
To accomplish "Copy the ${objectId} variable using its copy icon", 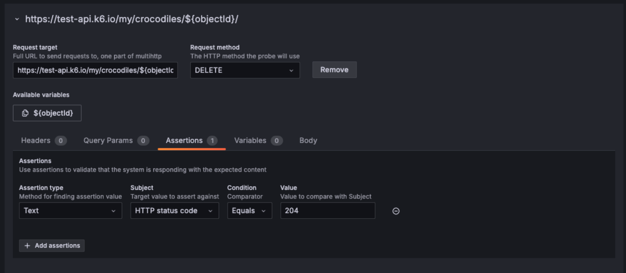I will (x=25, y=113).
